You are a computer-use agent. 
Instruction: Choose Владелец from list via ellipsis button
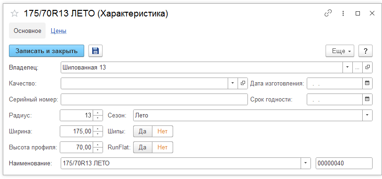[358, 67]
